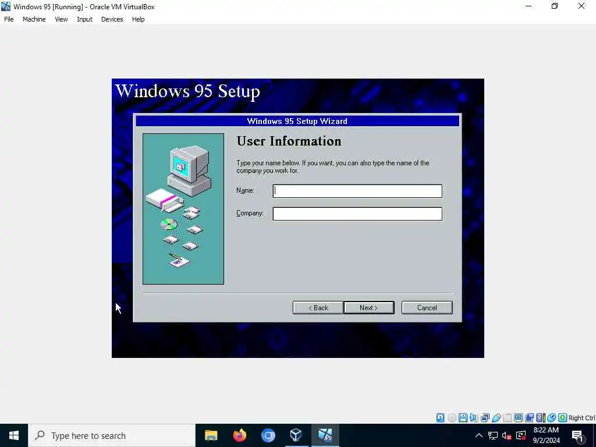Show hidden system tray icons chevron
This screenshot has height=447, width=596.
tap(479, 435)
